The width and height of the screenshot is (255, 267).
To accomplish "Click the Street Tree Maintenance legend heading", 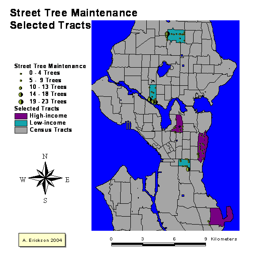I will click(50, 66).
